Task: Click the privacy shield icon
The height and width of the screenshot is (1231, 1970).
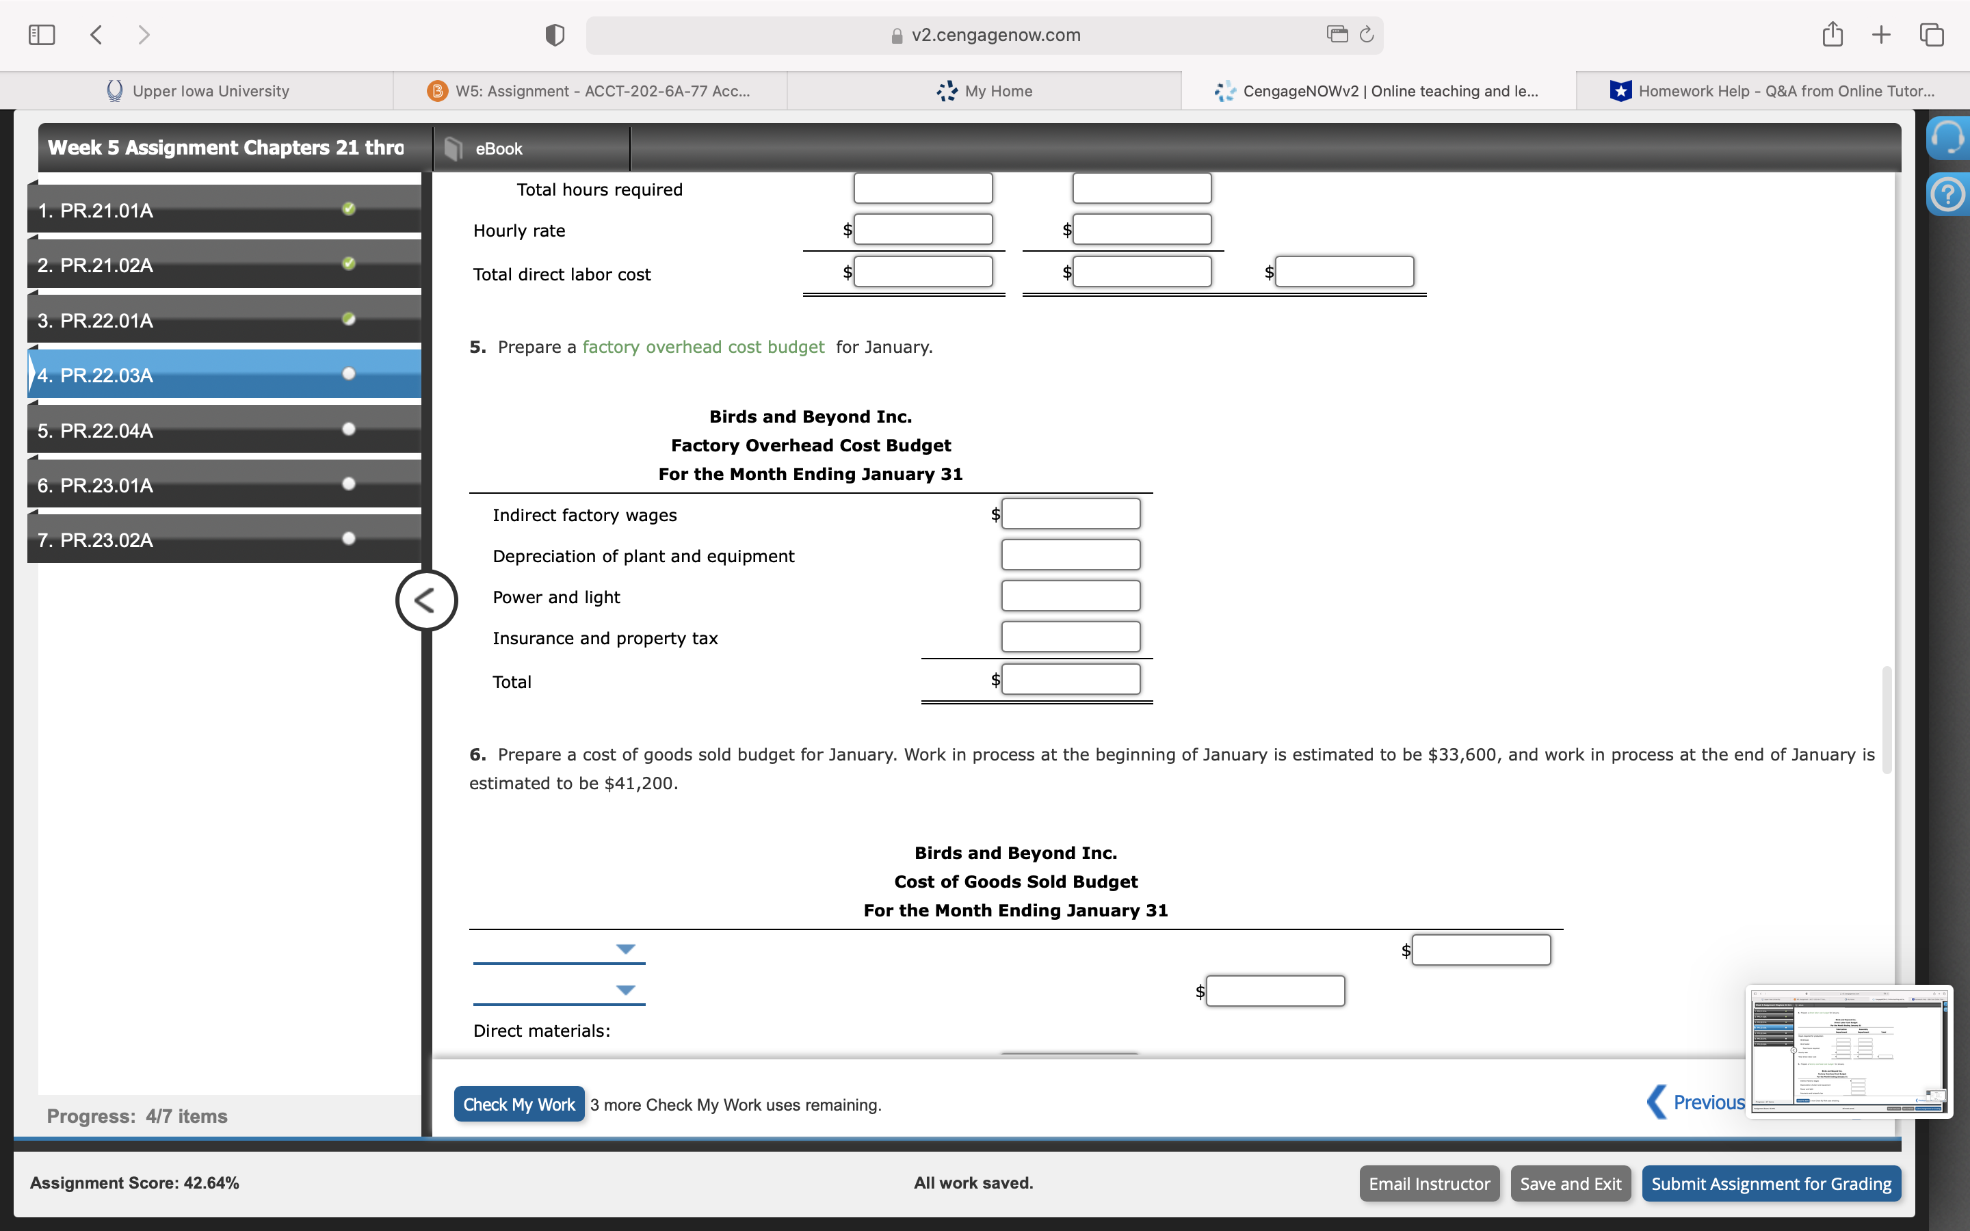Action: click(x=554, y=35)
